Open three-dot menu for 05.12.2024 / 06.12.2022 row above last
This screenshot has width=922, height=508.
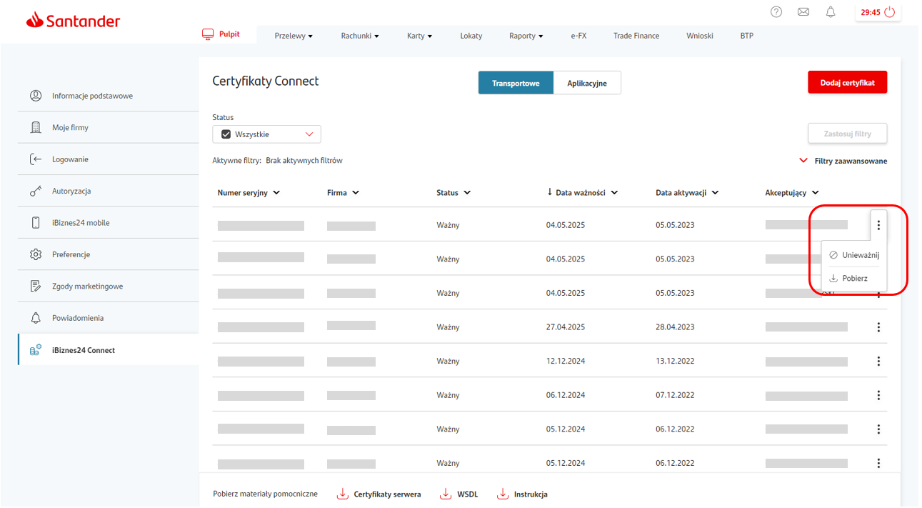[878, 429]
